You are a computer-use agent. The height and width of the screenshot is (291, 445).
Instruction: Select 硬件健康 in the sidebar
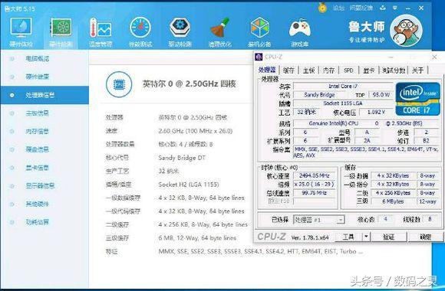[37, 77]
